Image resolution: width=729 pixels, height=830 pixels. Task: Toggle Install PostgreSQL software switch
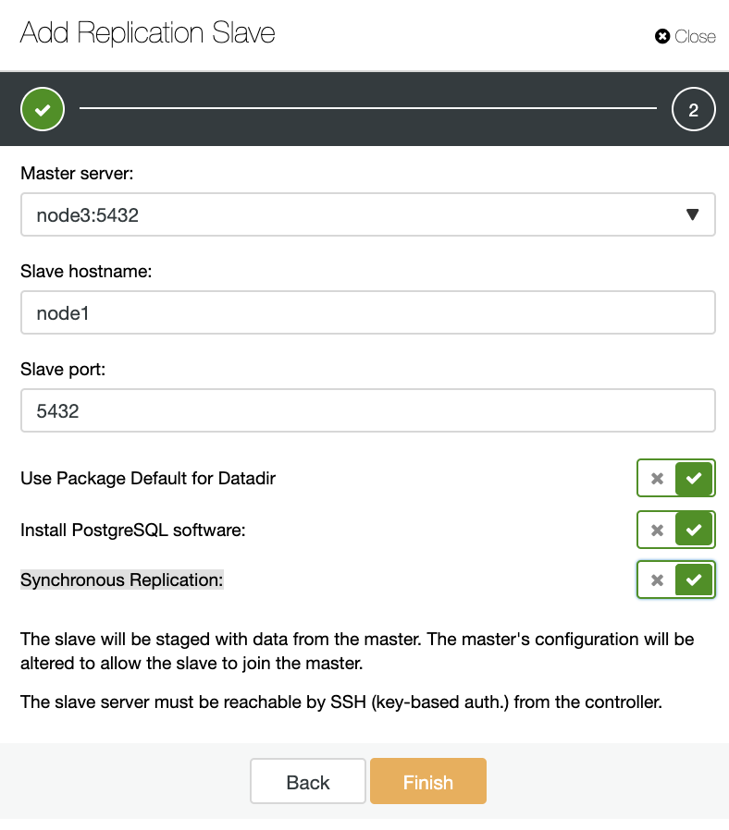coord(676,530)
